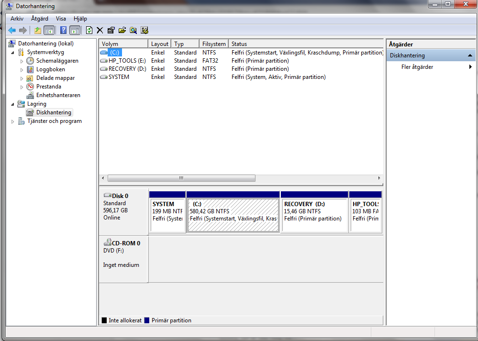The image size is (478, 341).
Task: Open the Properties toolbar icon
Action: pos(111,30)
